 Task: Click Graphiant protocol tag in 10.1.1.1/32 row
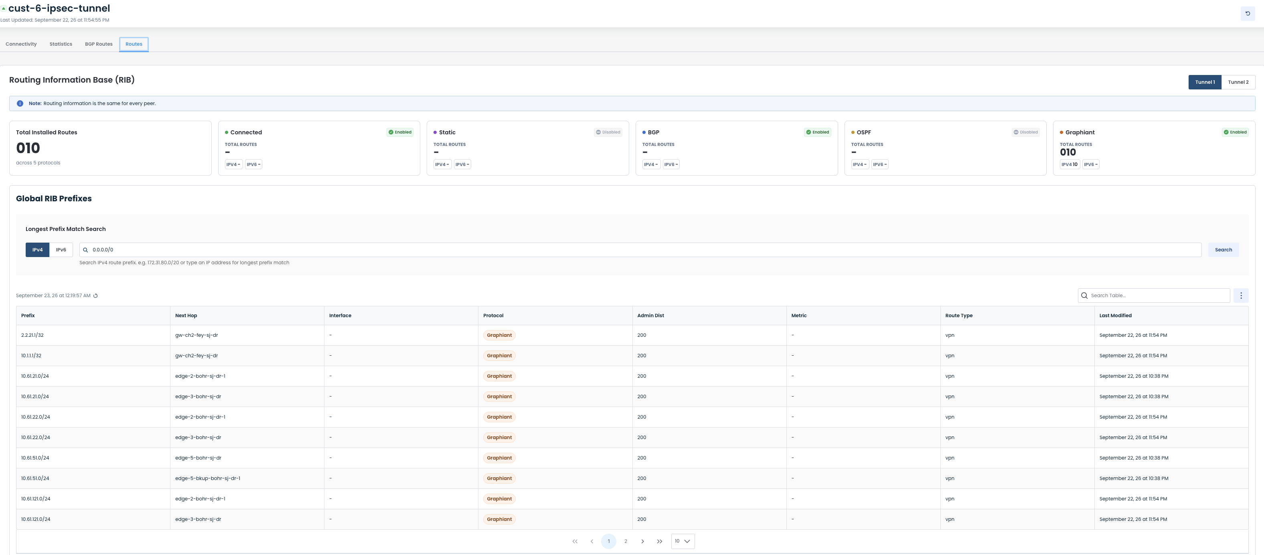[x=499, y=356]
